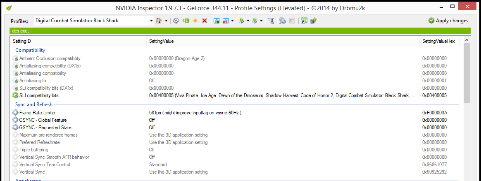The image size is (481, 181).
Task: Select the Prefered Refreshrate row name
Action: pos(40,142)
